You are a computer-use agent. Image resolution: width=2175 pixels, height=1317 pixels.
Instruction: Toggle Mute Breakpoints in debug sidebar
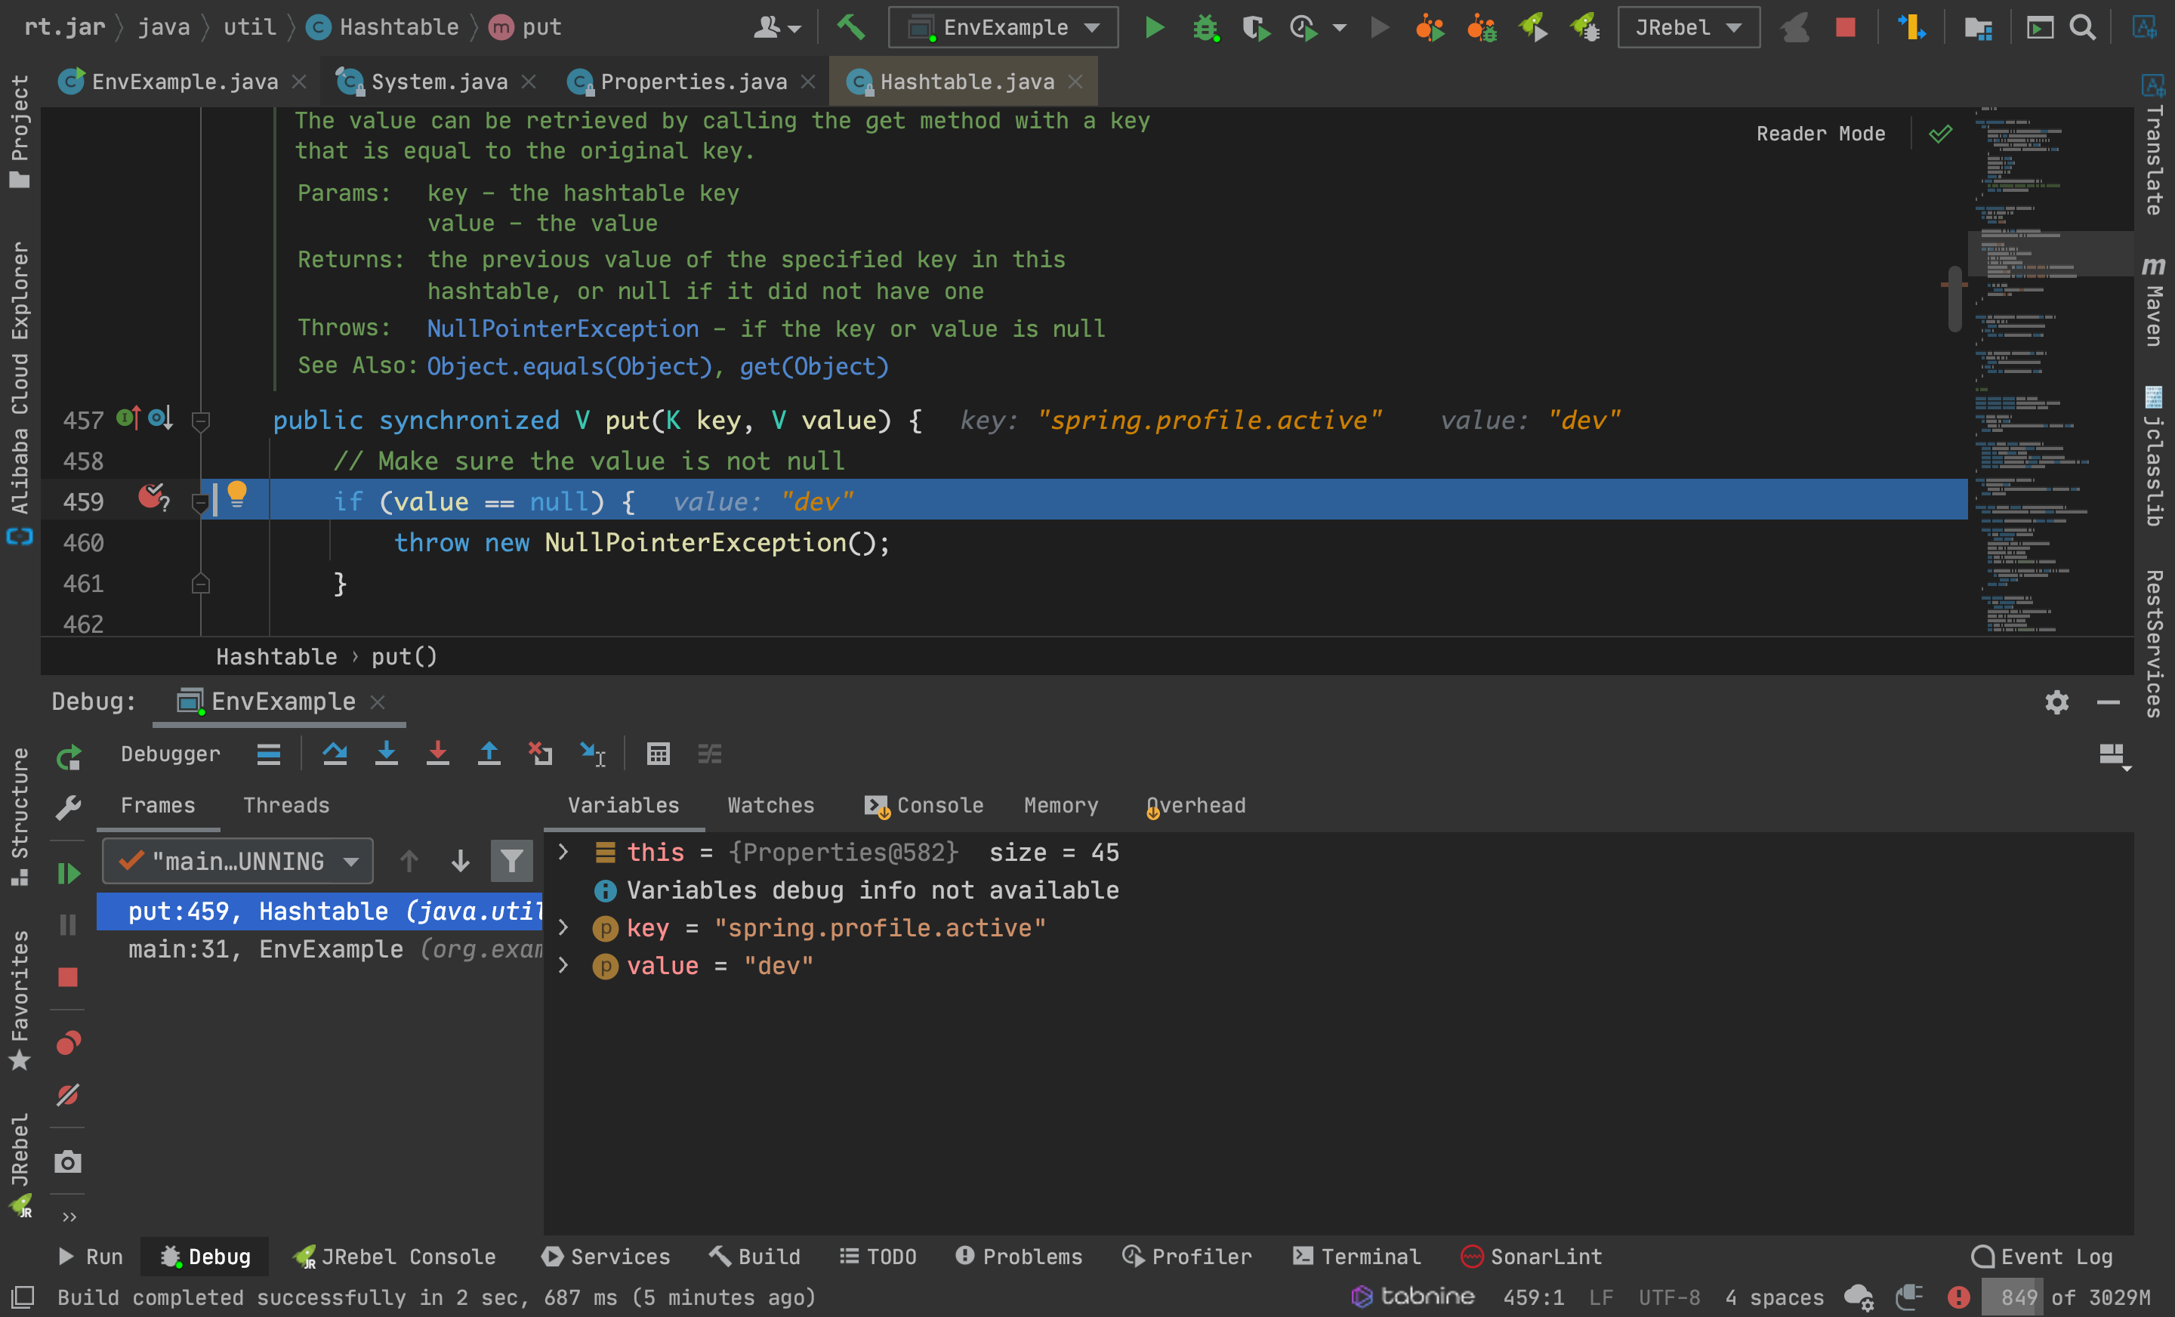pyautogui.click(x=68, y=1094)
